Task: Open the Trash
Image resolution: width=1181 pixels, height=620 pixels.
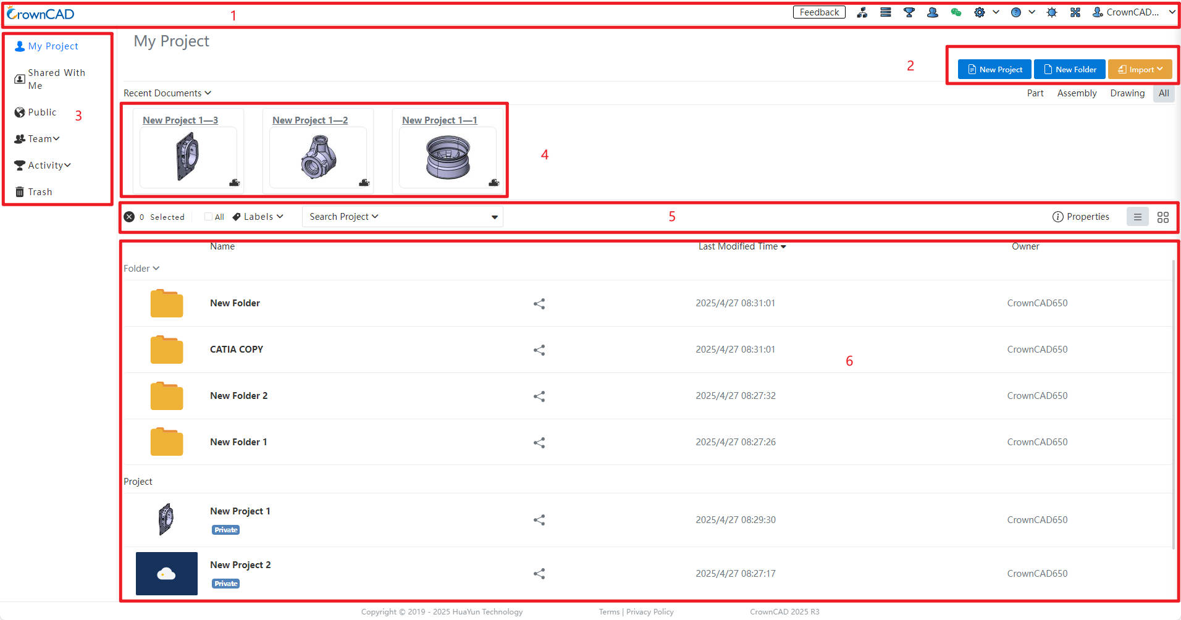Action: tap(34, 192)
